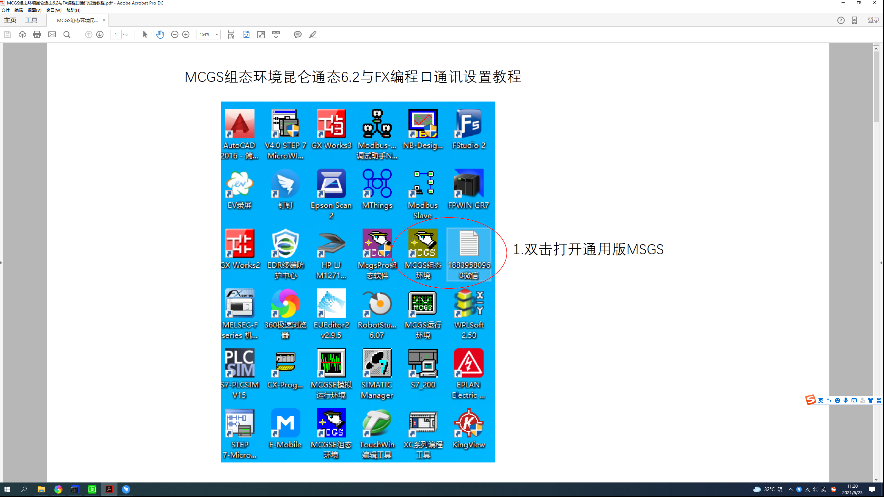
Task: Send file by email envelope icon
Action: (x=52, y=35)
